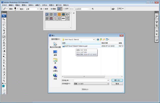Go up one folder level
Viewport: 160px width, 103px height.
(101, 39)
